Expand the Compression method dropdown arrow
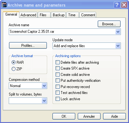The height and width of the screenshot is (123, 129). pos(44,86)
